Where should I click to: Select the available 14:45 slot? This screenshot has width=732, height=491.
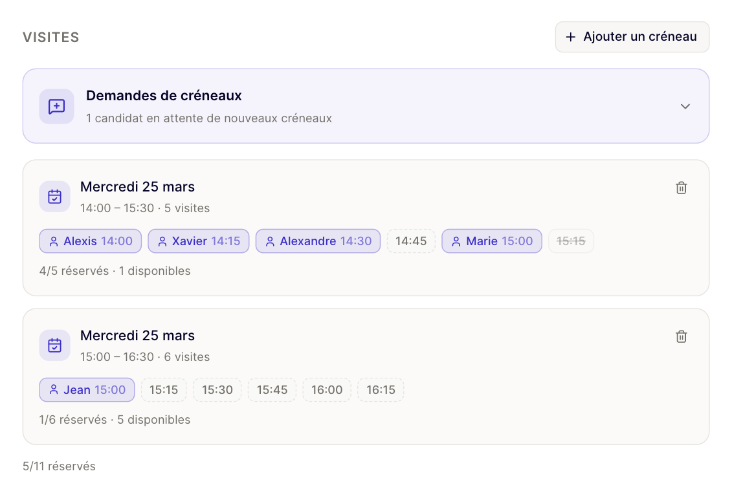(411, 241)
